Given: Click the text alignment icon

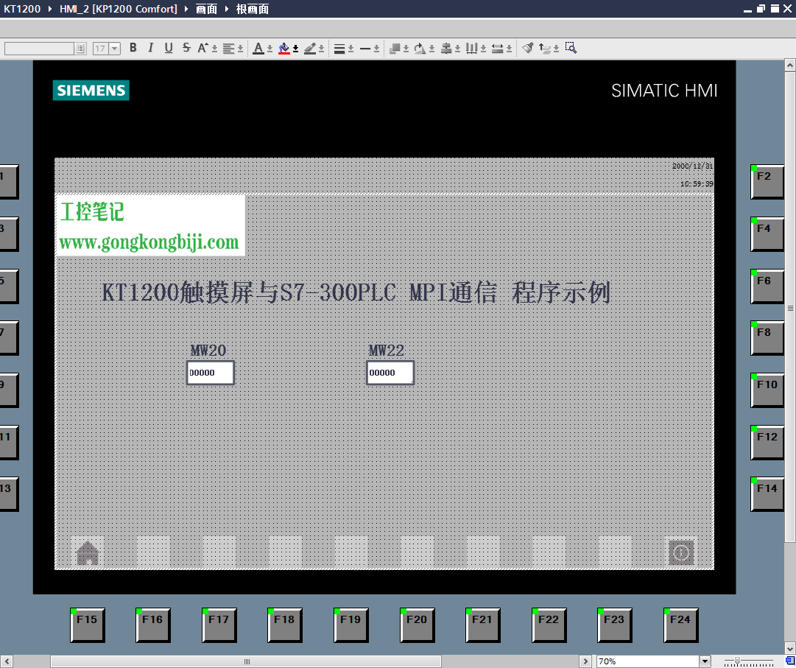Looking at the screenshot, I should coord(229,48).
